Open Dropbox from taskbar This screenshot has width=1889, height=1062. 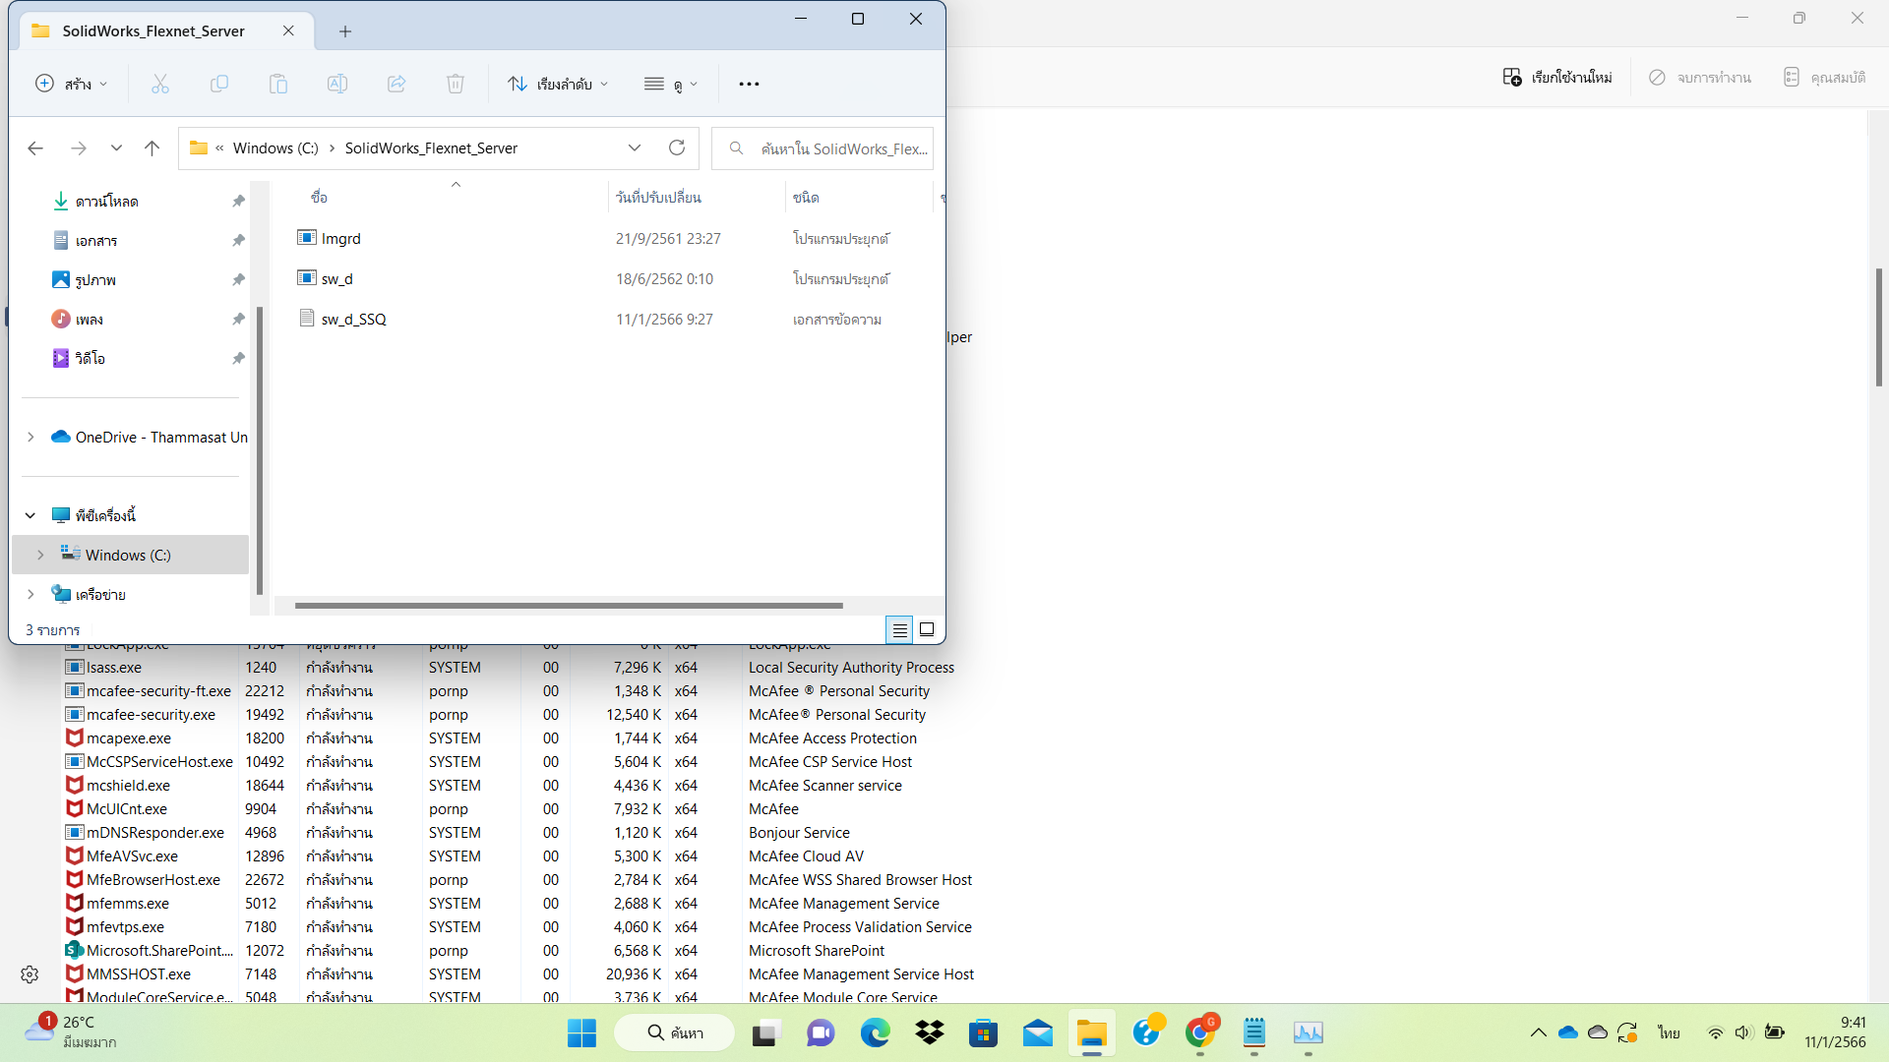pyautogui.click(x=929, y=1033)
